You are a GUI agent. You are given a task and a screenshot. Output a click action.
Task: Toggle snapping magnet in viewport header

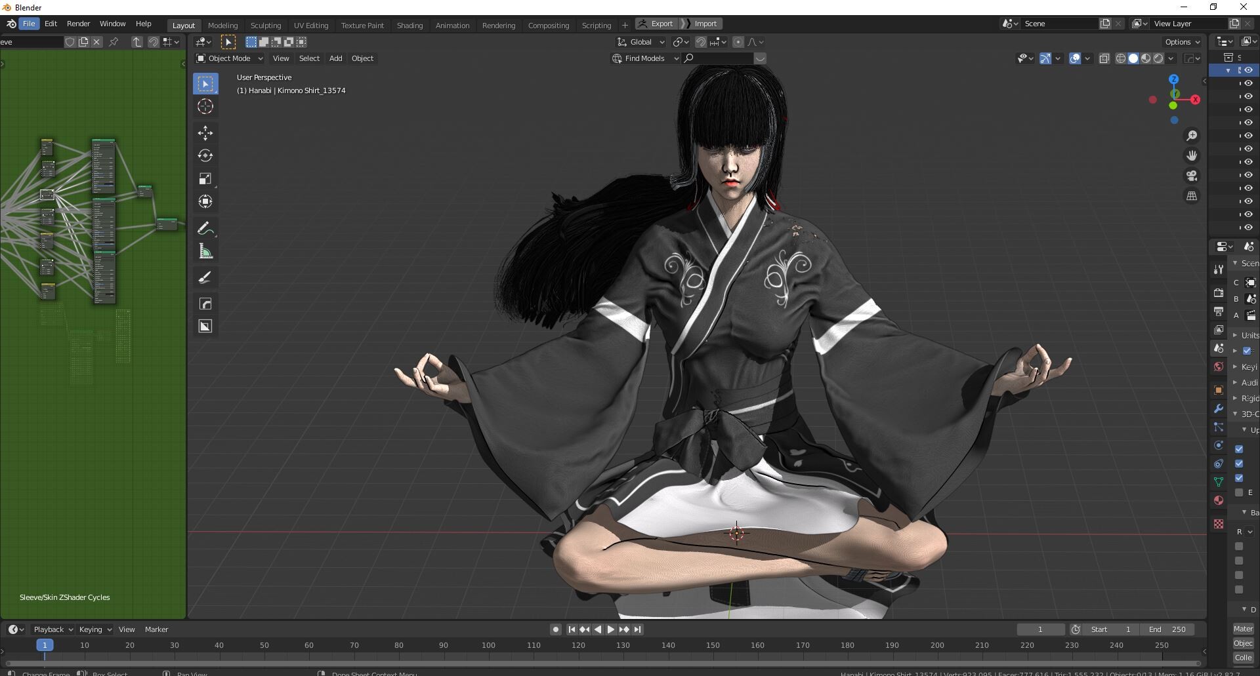(x=701, y=42)
